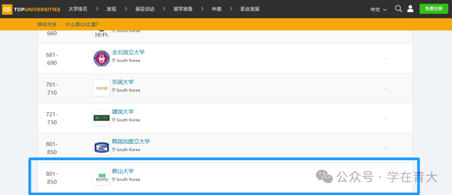Open the 中文 language dropdown
This screenshot has width=452, height=195.
(x=378, y=10)
